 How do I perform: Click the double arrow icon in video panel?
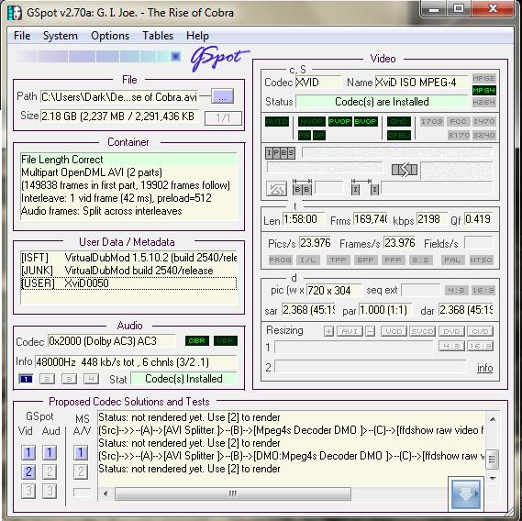pos(405,170)
